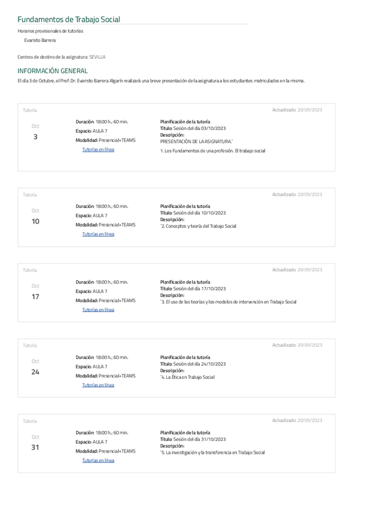Screen dimensions: 371x525
Task: Click the SEVILLA destination center text
Action: [97, 57]
